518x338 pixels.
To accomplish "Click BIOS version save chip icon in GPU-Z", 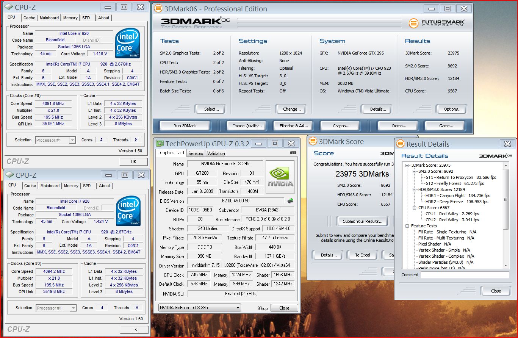I will (x=290, y=201).
